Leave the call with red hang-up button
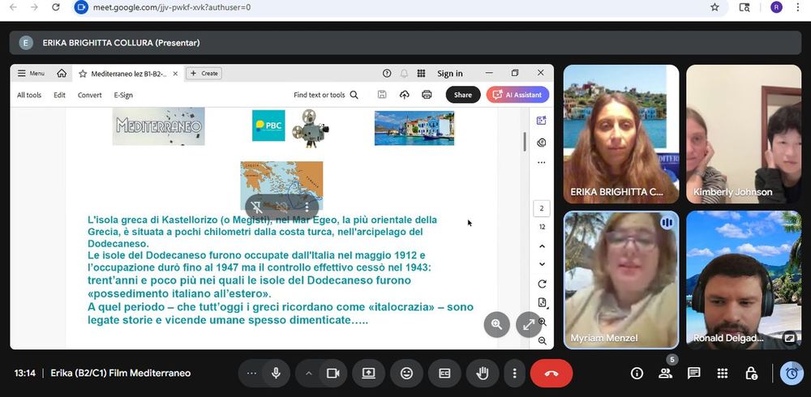 pyautogui.click(x=551, y=374)
